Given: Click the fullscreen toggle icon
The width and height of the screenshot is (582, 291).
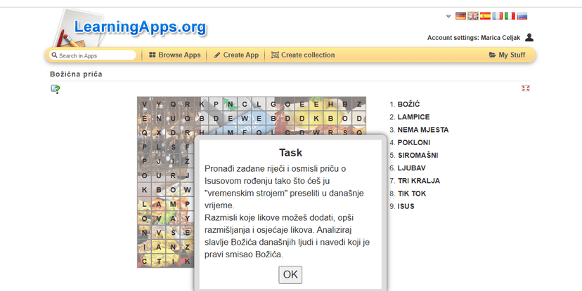Looking at the screenshot, I should click(x=525, y=88).
